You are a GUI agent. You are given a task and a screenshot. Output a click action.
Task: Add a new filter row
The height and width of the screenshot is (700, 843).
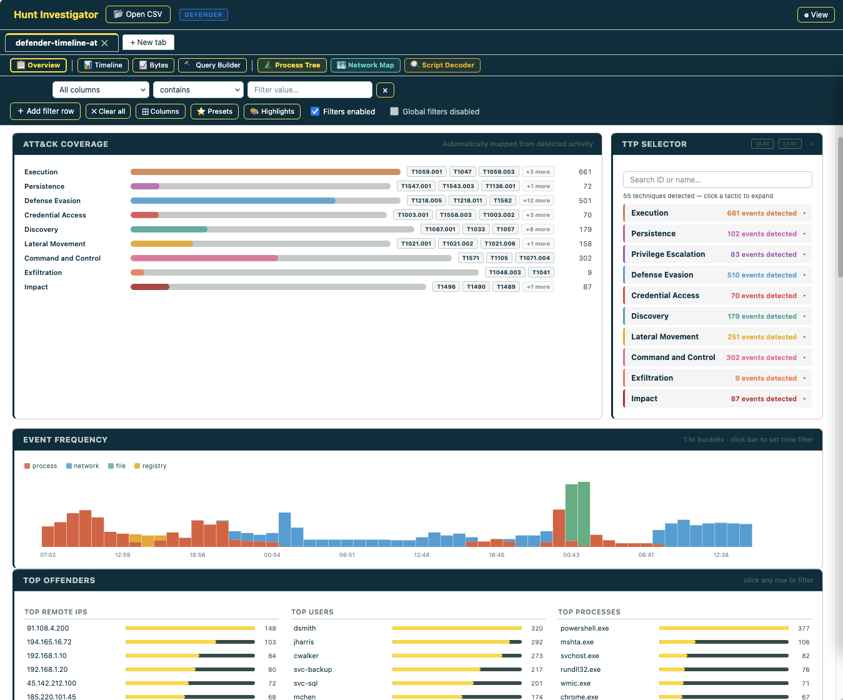click(46, 111)
